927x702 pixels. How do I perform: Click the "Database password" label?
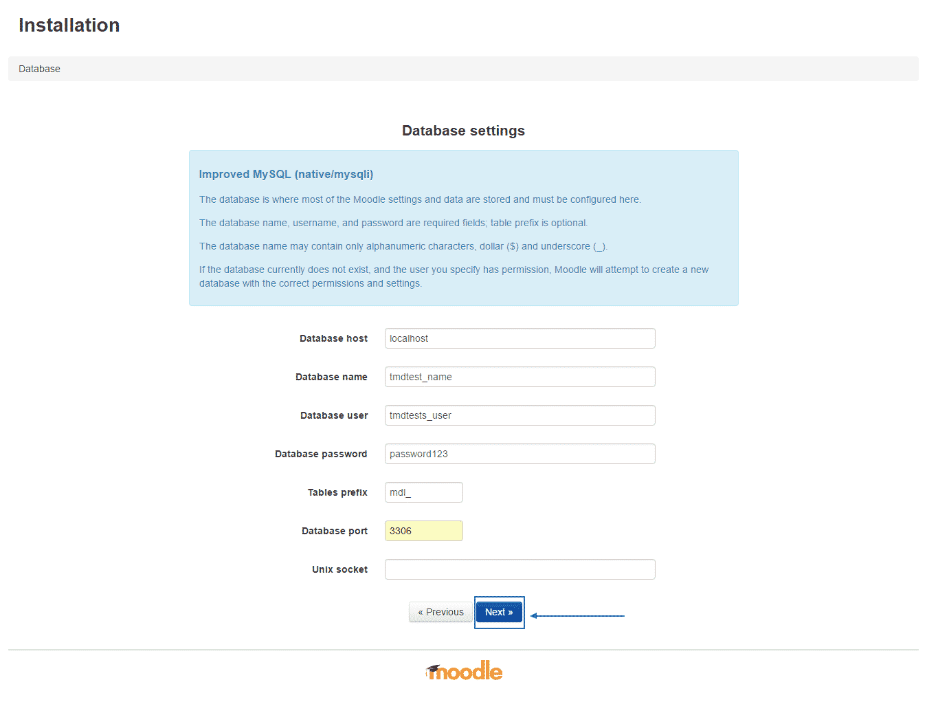coord(321,454)
